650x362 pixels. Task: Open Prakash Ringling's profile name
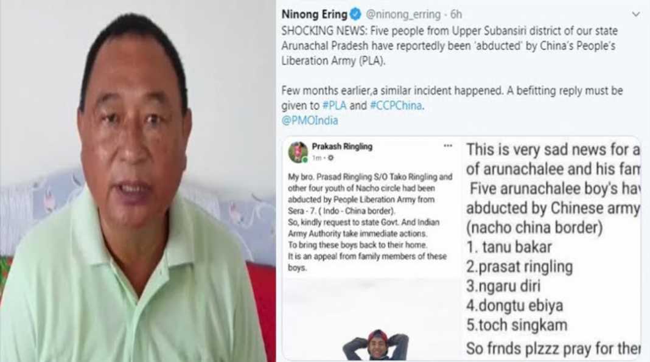342,146
